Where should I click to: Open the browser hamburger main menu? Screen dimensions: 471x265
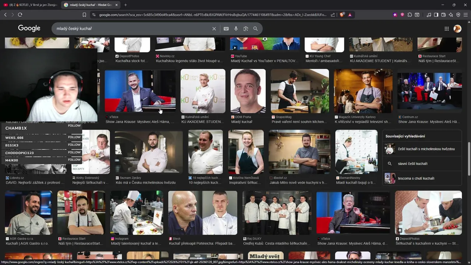[465, 15]
